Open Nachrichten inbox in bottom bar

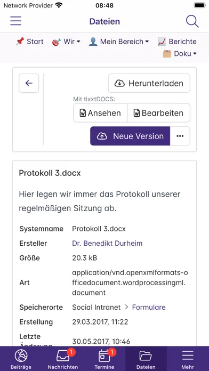63,359
